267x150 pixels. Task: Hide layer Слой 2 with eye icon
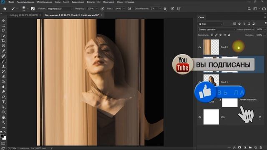[x=199, y=47]
